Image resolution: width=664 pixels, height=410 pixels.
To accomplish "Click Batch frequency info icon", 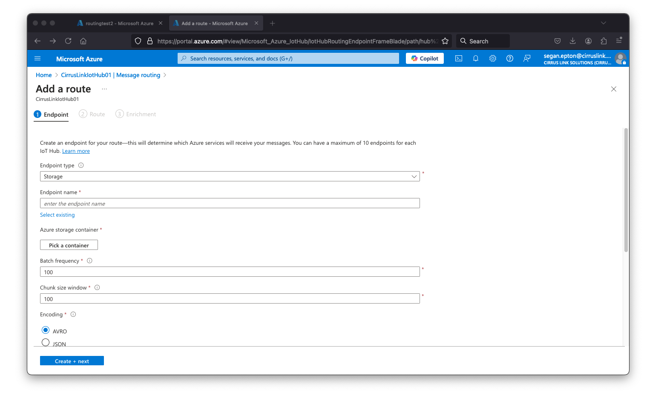I will click(89, 261).
